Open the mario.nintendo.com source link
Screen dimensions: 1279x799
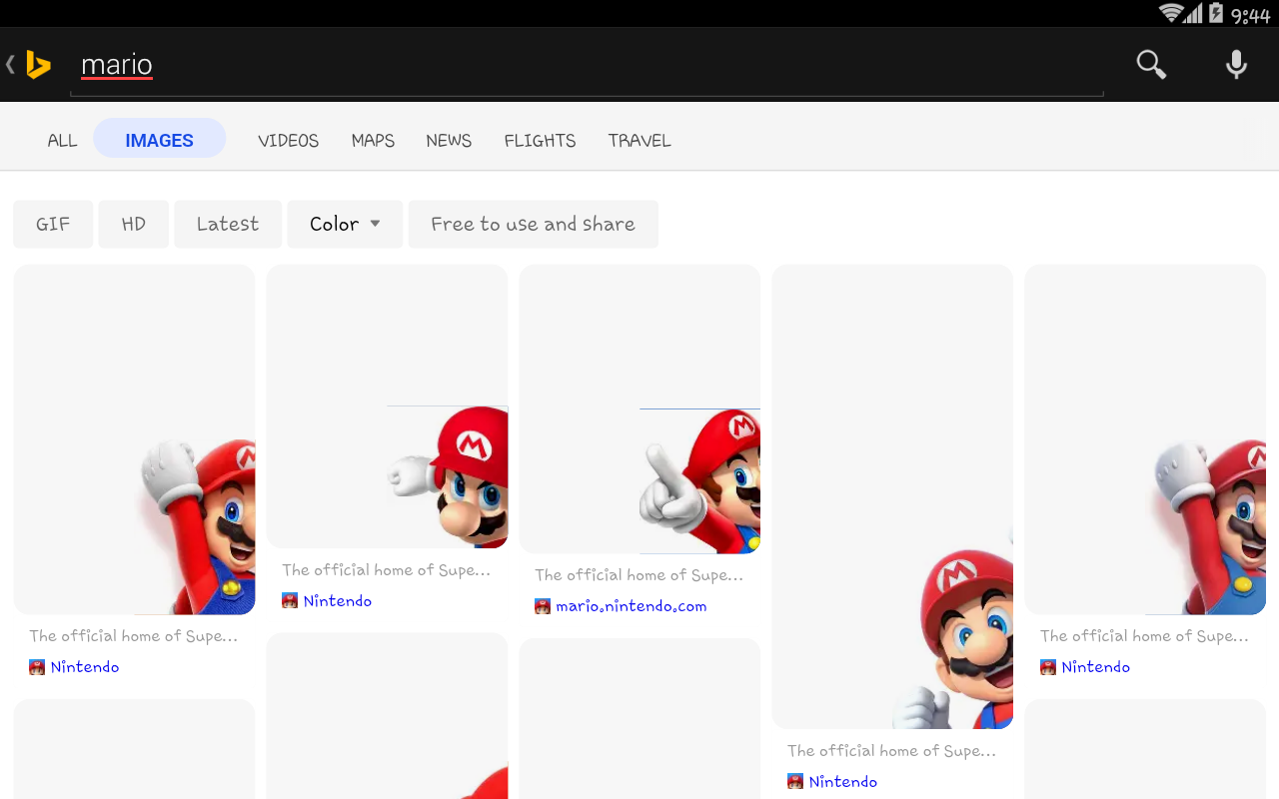point(631,606)
